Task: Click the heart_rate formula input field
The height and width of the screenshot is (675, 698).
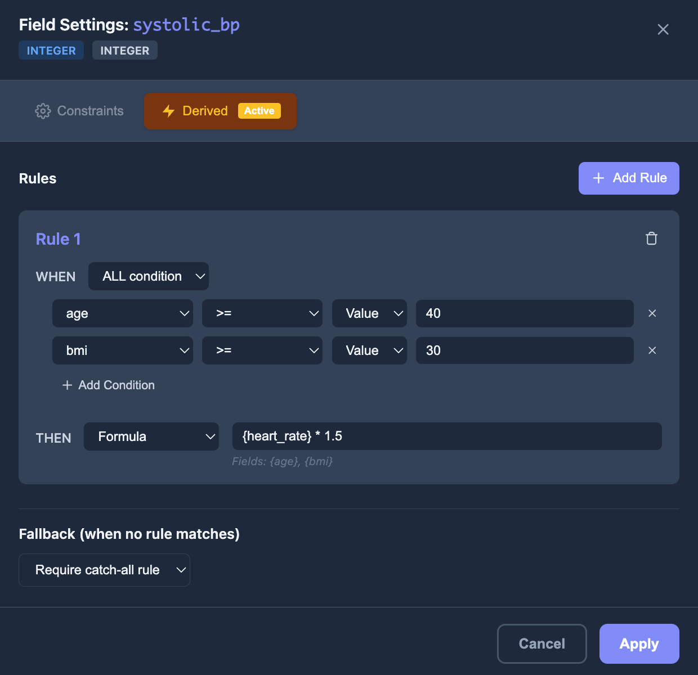Action: [x=446, y=436]
